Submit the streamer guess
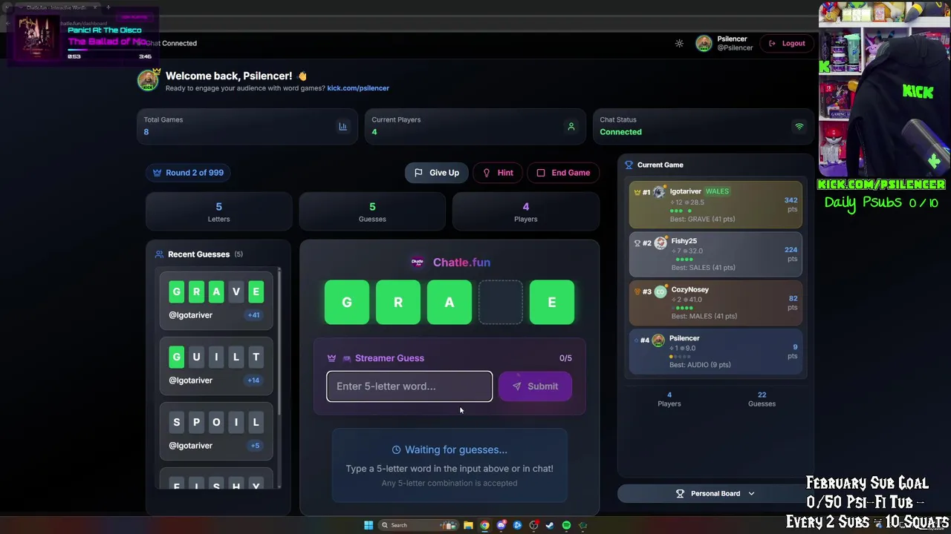Screen dimensions: 951x534 tap(535, 386)
